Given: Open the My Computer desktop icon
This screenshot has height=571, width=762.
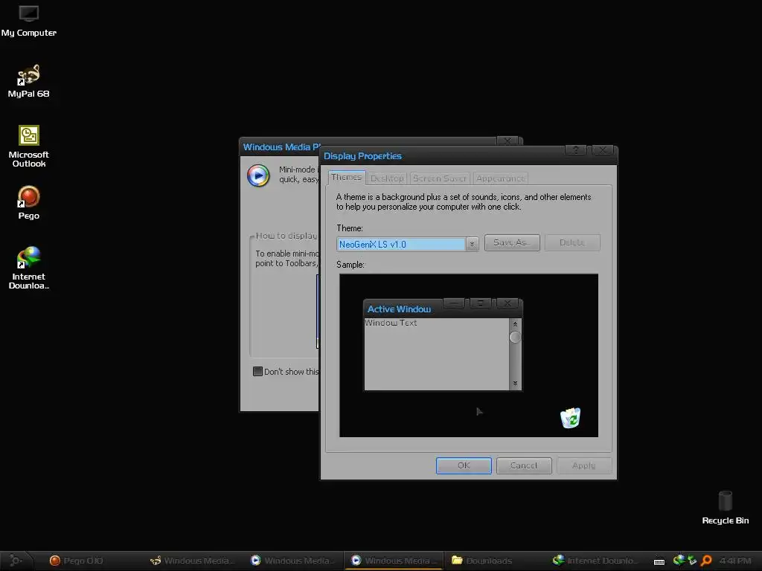Looking at the screenshot, I should tap(29, 20).
